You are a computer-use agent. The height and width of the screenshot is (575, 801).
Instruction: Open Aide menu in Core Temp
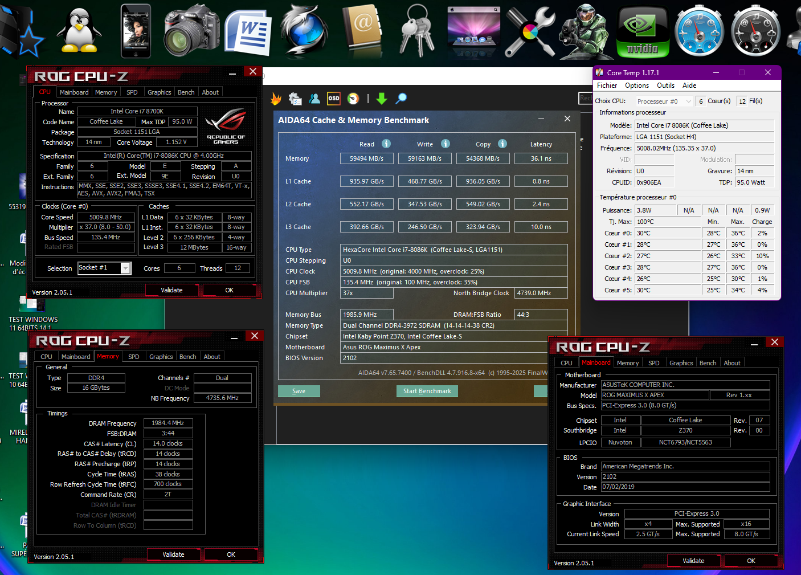pyautogui.click(x=689, y=85)
